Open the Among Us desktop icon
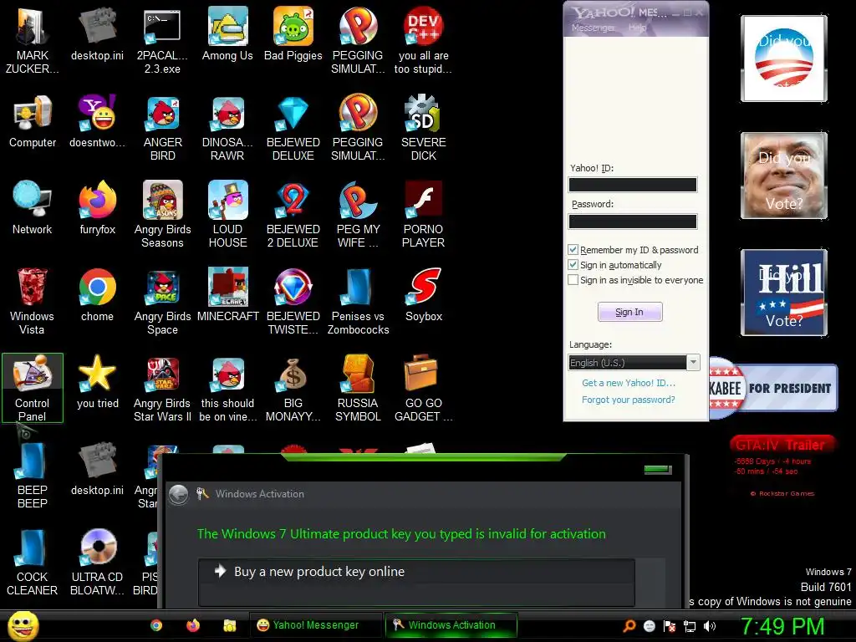Viewport: 856px width, 642px height. [x=227, y=33]
